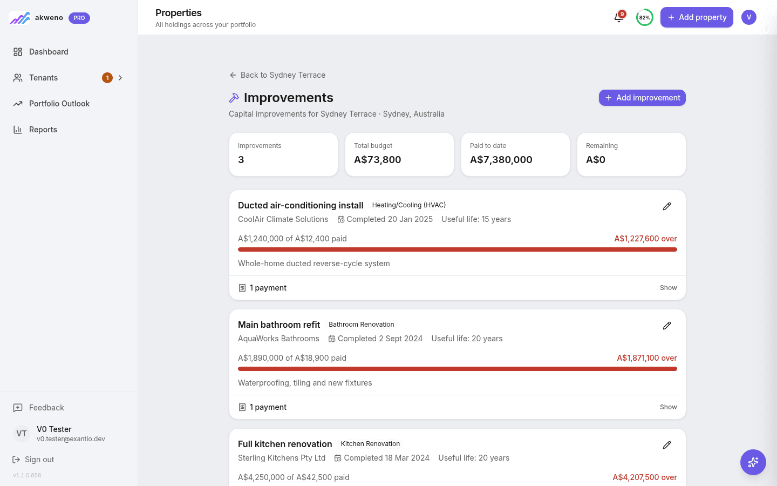Click the receipt icon in air-conditioning payment row

click(x=242, y=288)
